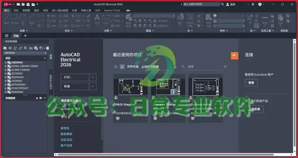Expand the WDDEMO tree node

pyautogui.click(x=6, y=92)
